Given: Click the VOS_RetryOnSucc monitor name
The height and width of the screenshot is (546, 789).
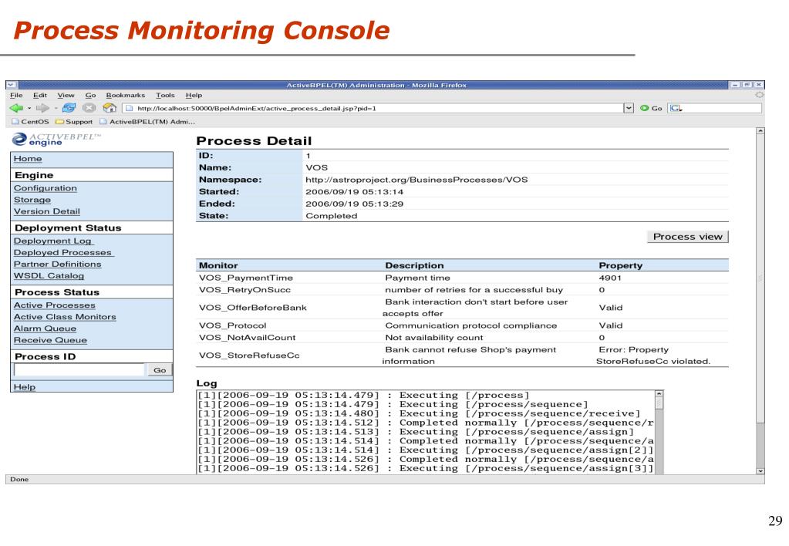Looking at the screenshot, I should (x=245, y=290).
